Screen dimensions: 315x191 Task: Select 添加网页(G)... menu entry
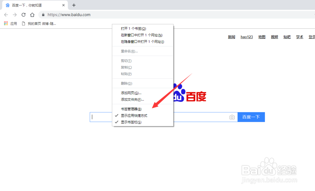(x=143, y=93)
